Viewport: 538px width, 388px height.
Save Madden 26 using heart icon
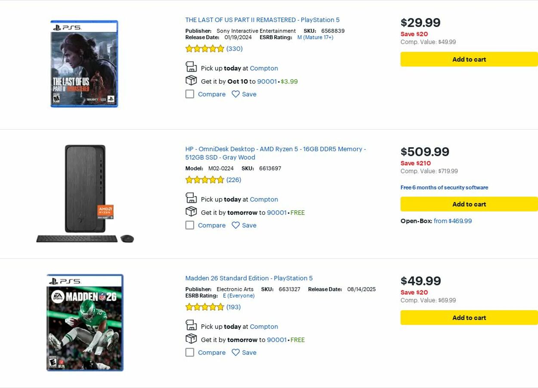235,352
